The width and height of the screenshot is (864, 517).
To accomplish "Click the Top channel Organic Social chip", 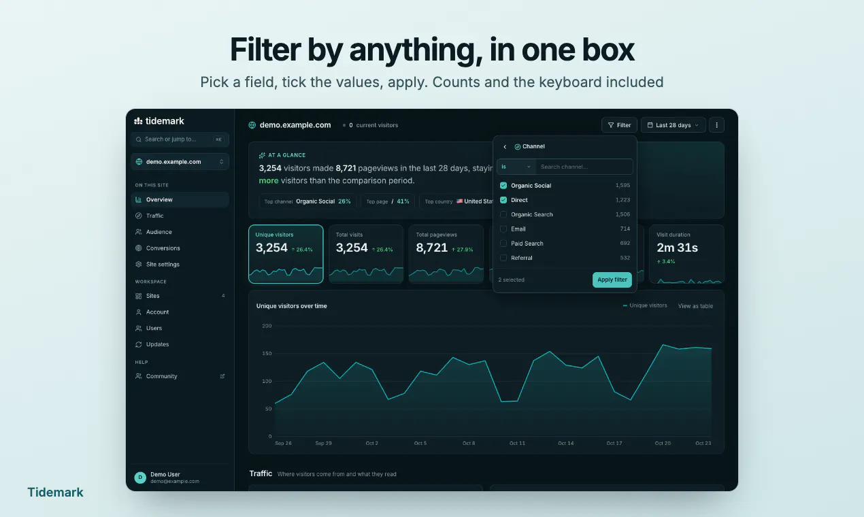I will (x=308, y=201).
